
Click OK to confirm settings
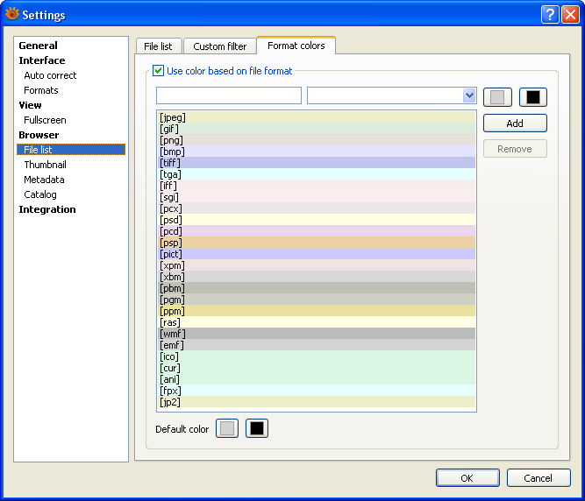467,477
